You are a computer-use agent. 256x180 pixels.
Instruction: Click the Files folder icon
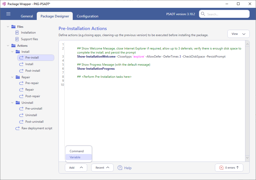(x=13, y=27)
